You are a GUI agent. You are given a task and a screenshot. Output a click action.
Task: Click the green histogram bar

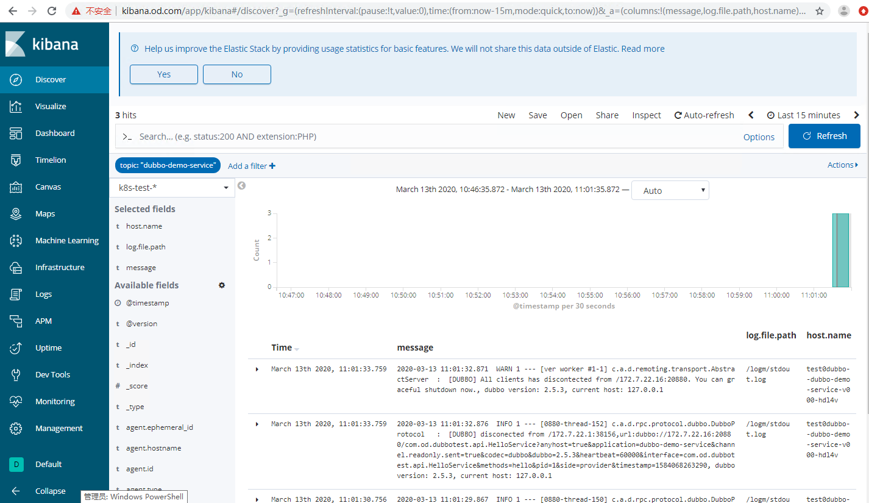tap(840, 250)
